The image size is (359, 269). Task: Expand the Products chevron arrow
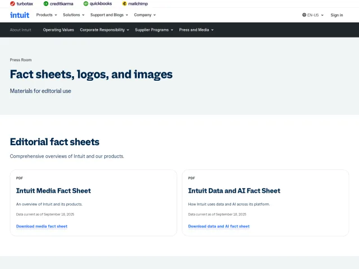coord(56,15)
